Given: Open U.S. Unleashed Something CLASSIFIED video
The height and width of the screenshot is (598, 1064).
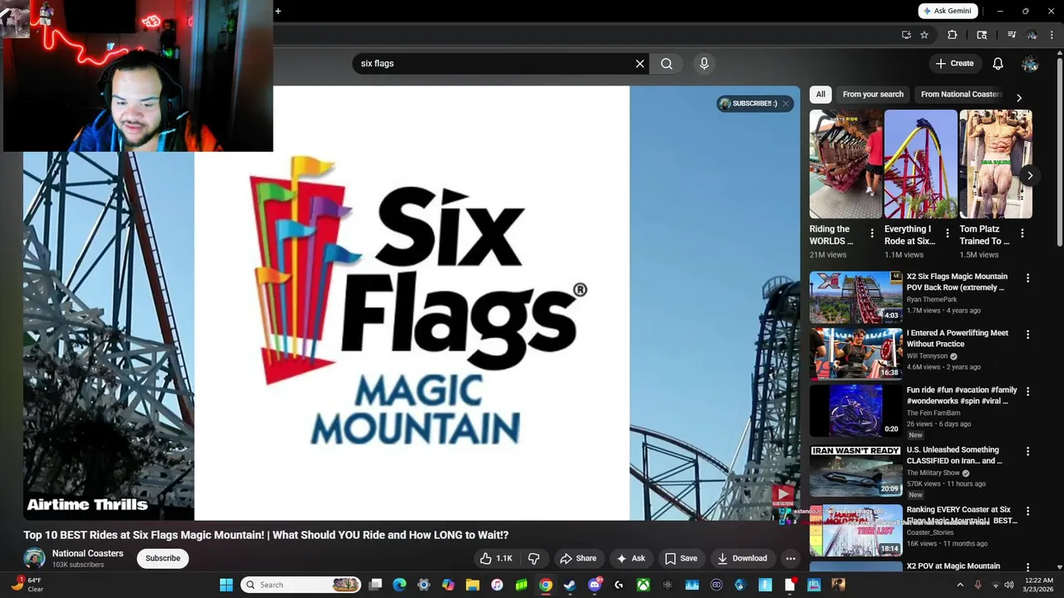Looking at the screenshot, I should [x=856, y=470].
